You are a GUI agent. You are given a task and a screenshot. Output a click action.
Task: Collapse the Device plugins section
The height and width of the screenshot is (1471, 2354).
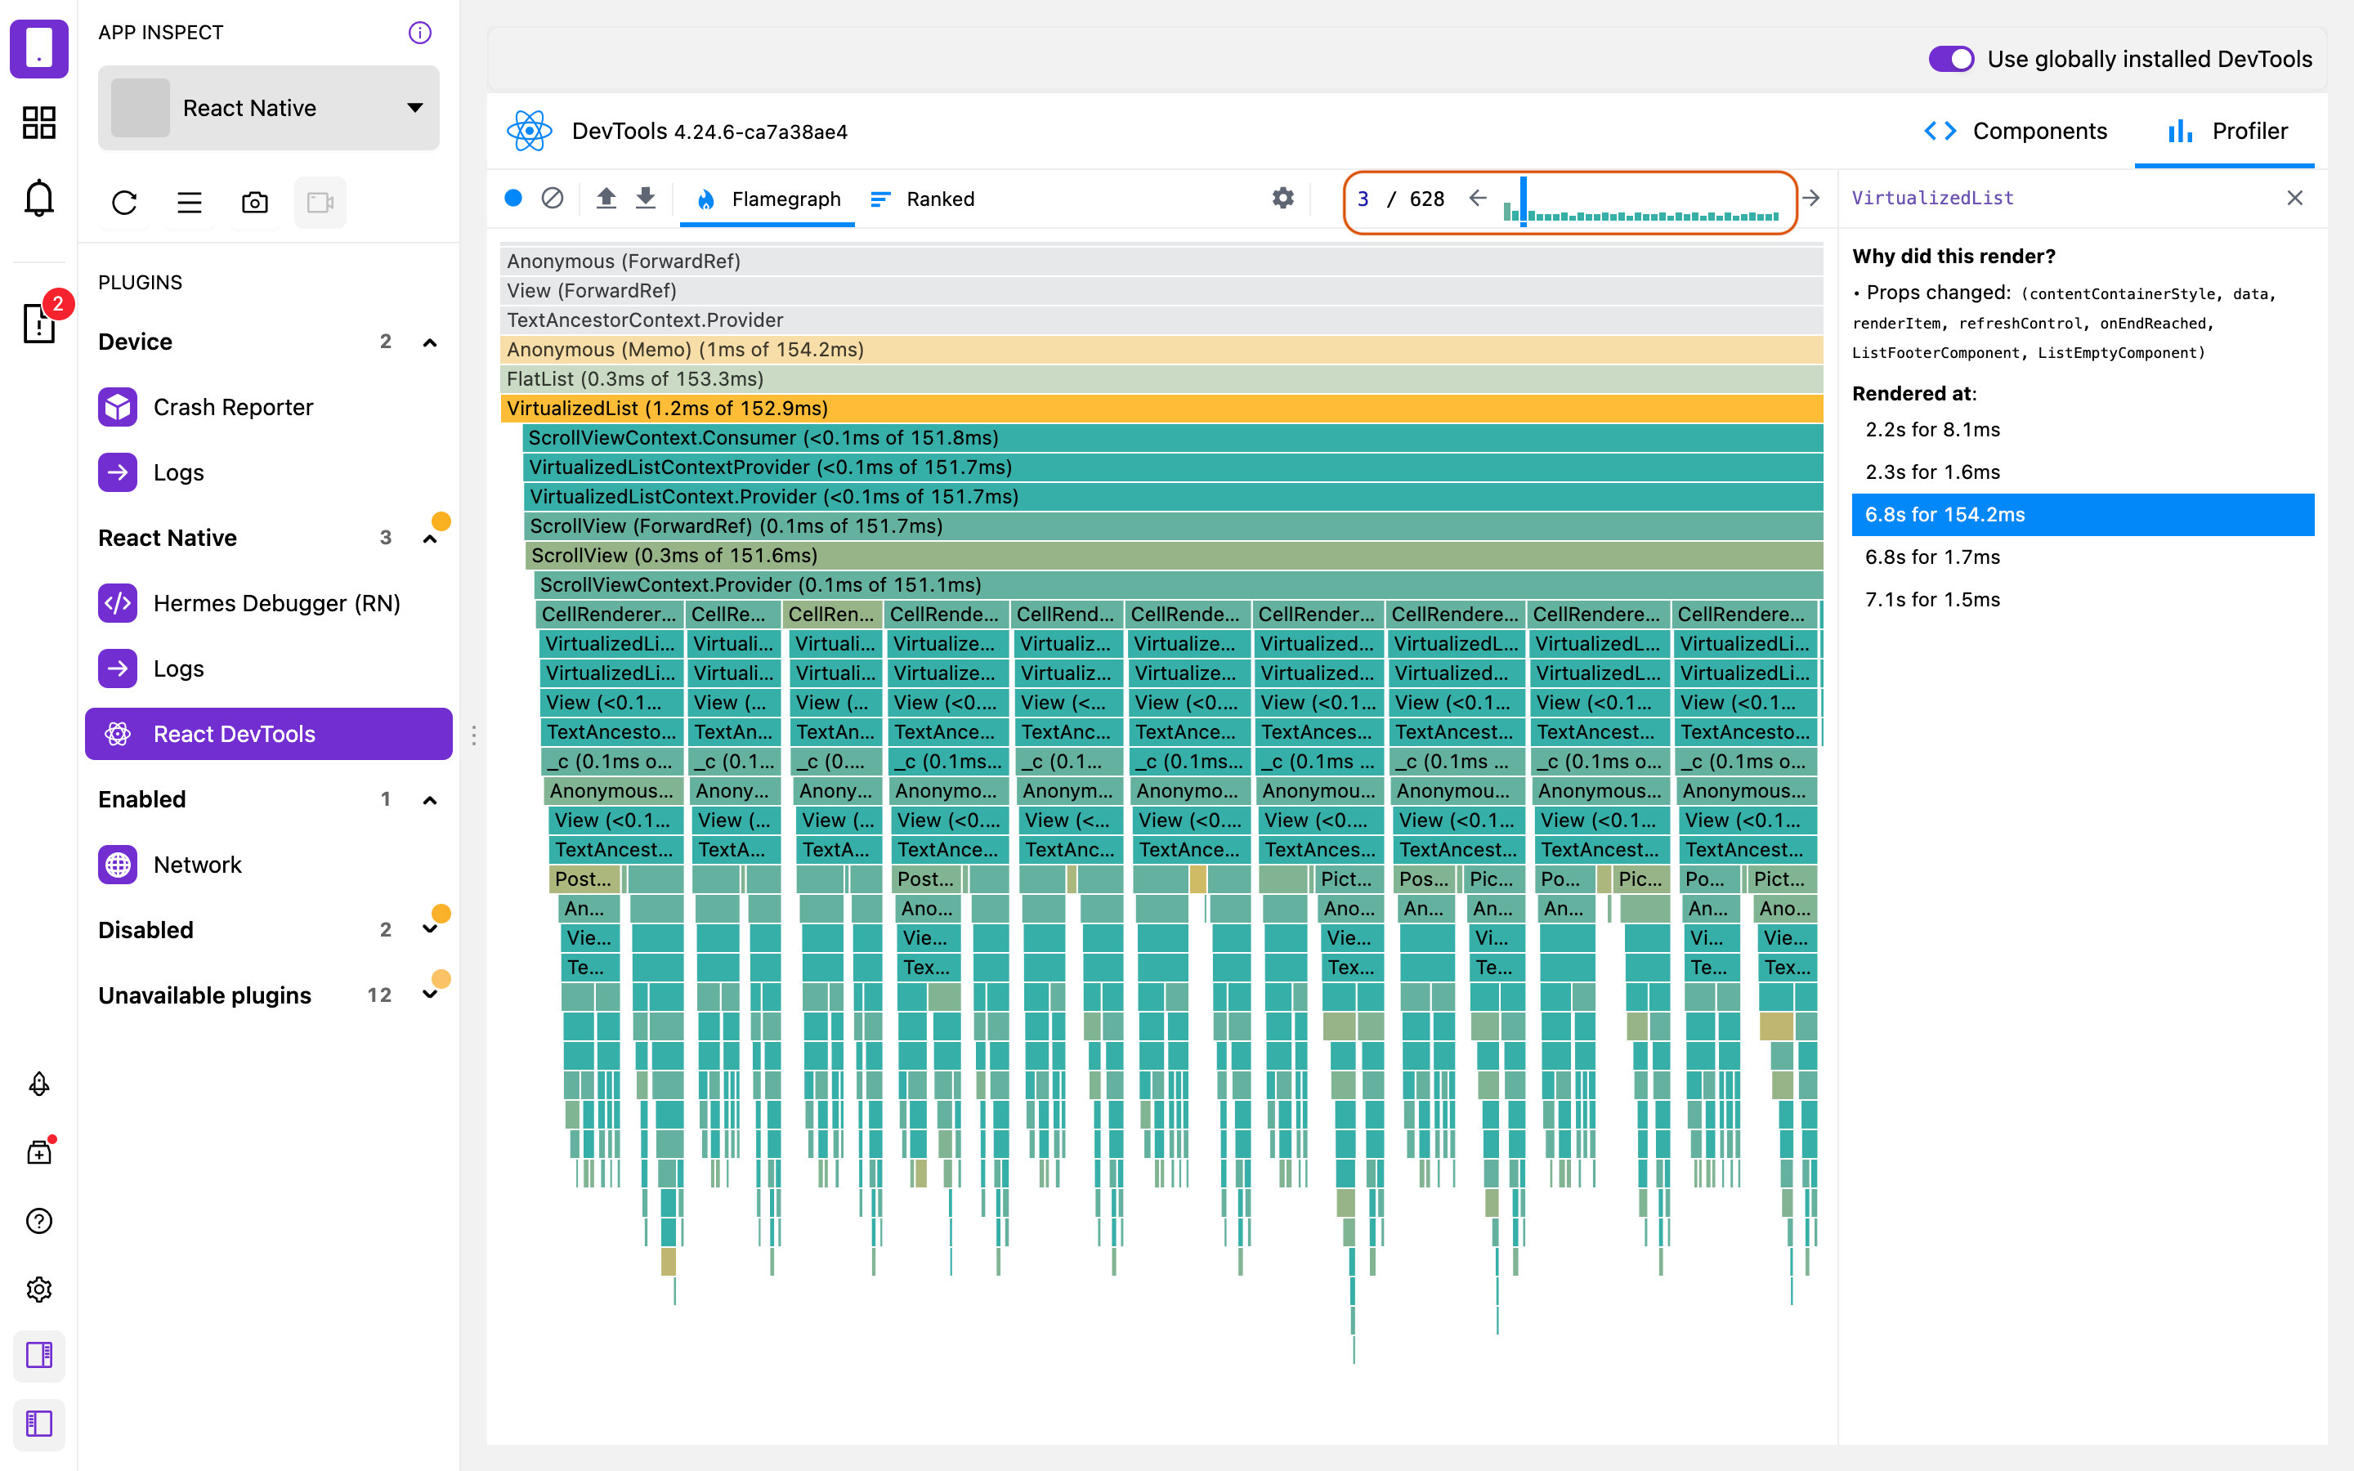coord(429,342)
